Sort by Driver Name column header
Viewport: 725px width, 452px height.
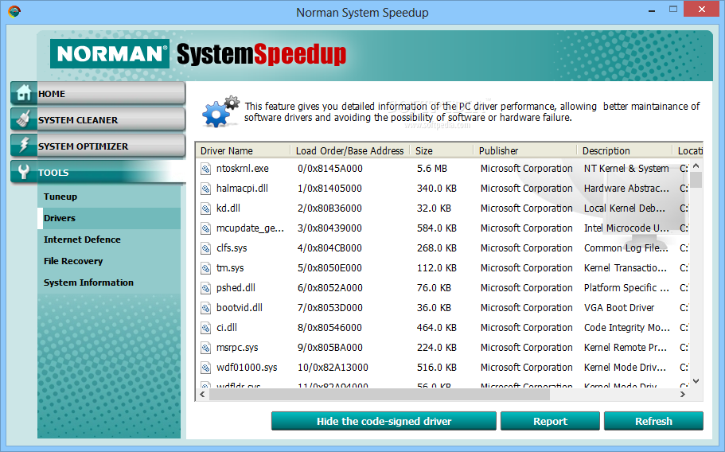244,150
